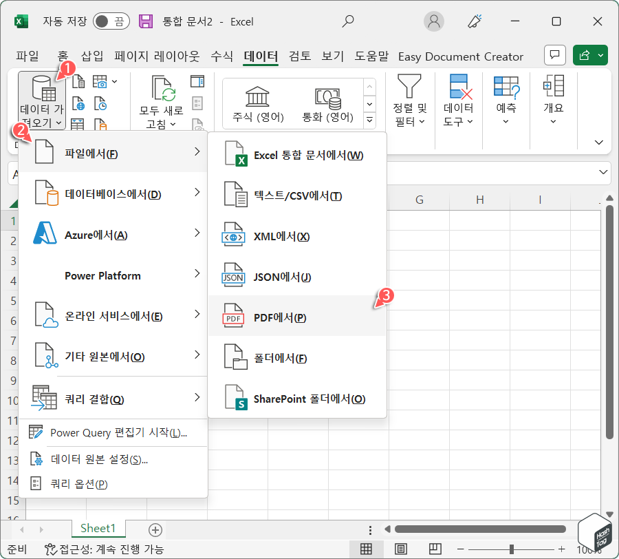Image resolution: width=619 pixels, height=559 pixels.
Task: Open the 통화 (영어) data type
Action: point(327,102)
